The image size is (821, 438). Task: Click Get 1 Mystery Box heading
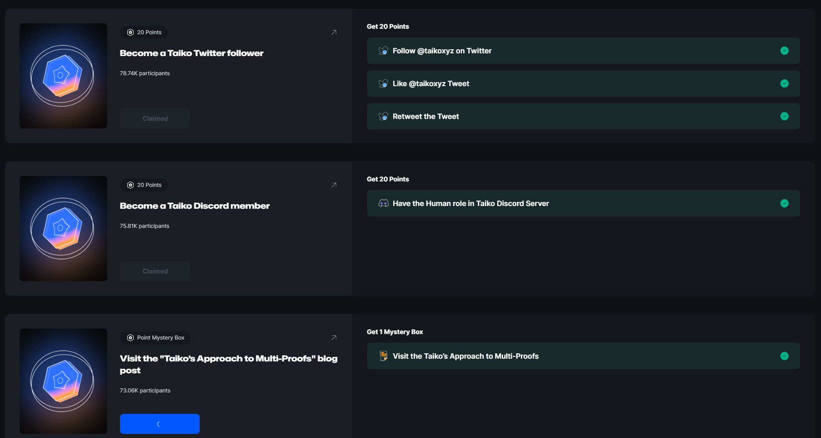pos(395,332)
